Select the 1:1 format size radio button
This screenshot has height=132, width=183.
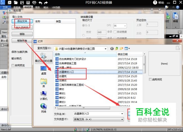pos(83,25)
